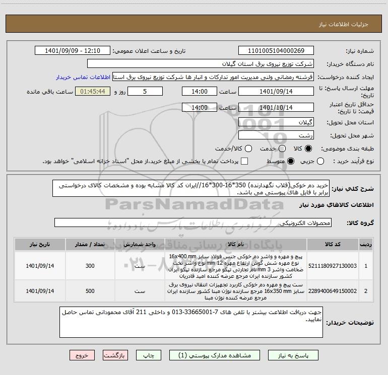Screen dimensions: 388x375
Task: Click product code 5211180927130003
Action: tap(333, 266)
